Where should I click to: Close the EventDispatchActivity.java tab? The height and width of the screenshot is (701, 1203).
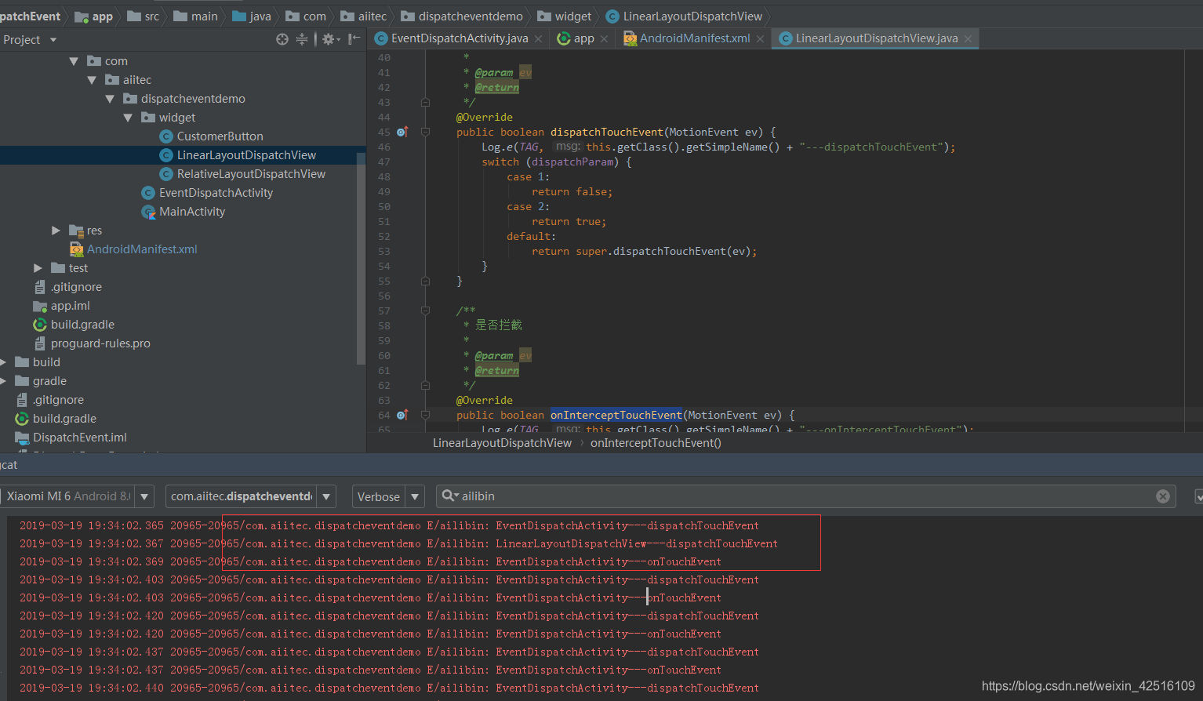click(538, 38)
